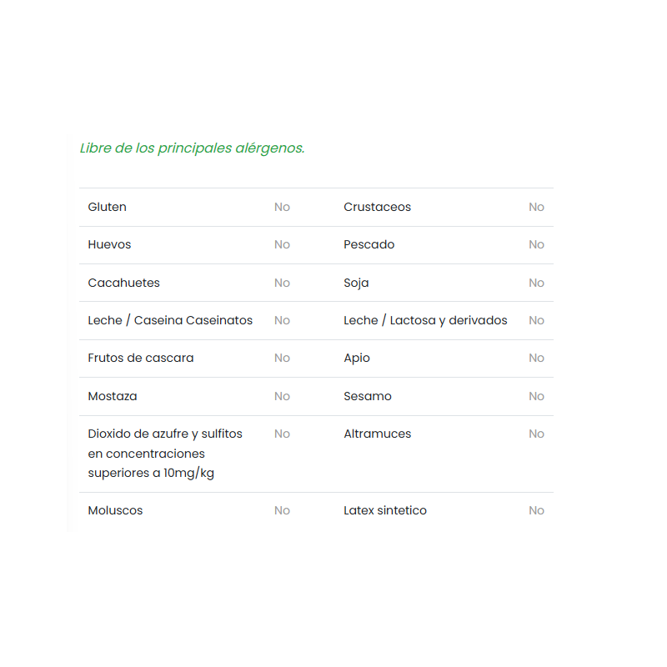Select the Pescado allergen label
This screenshot has width=667, height=667.
pyautogui.click(x=369, y=244)
